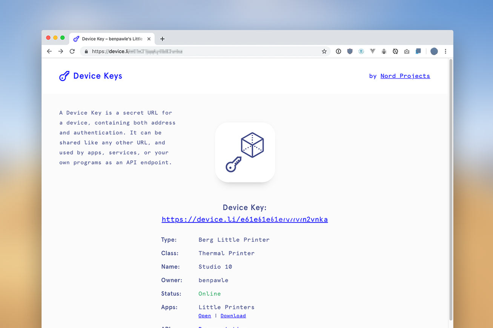
Task: Close the Device Key tab
Action: (x=149, y=39)
